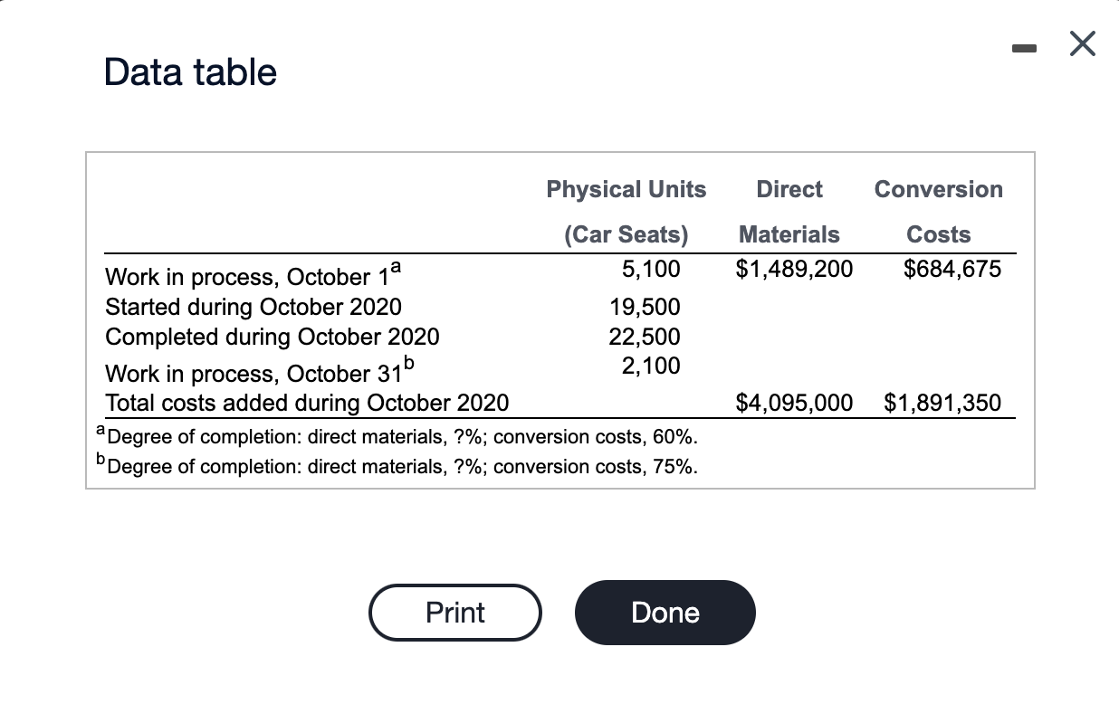This screenshot has width=1119, height=704.
Task: Click footnote a about 60% conversion costs
Action: [x=397, y=436]
